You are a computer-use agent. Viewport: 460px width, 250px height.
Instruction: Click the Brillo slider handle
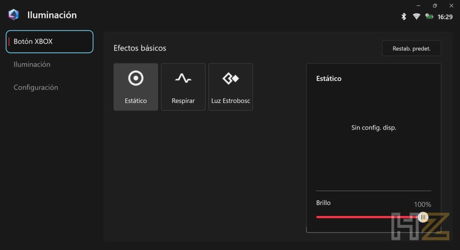pyautogui.click(x=423, y=217)
